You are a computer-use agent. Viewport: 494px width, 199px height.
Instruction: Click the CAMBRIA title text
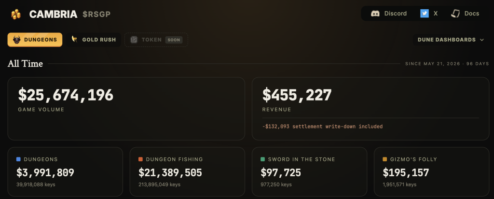53,14
